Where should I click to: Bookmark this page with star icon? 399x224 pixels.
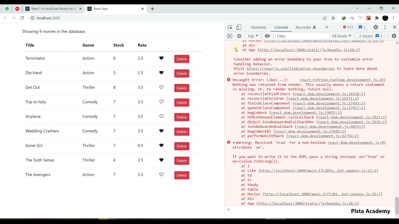(333, 18)
